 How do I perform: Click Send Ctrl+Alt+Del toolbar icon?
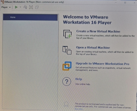[25, 7]
